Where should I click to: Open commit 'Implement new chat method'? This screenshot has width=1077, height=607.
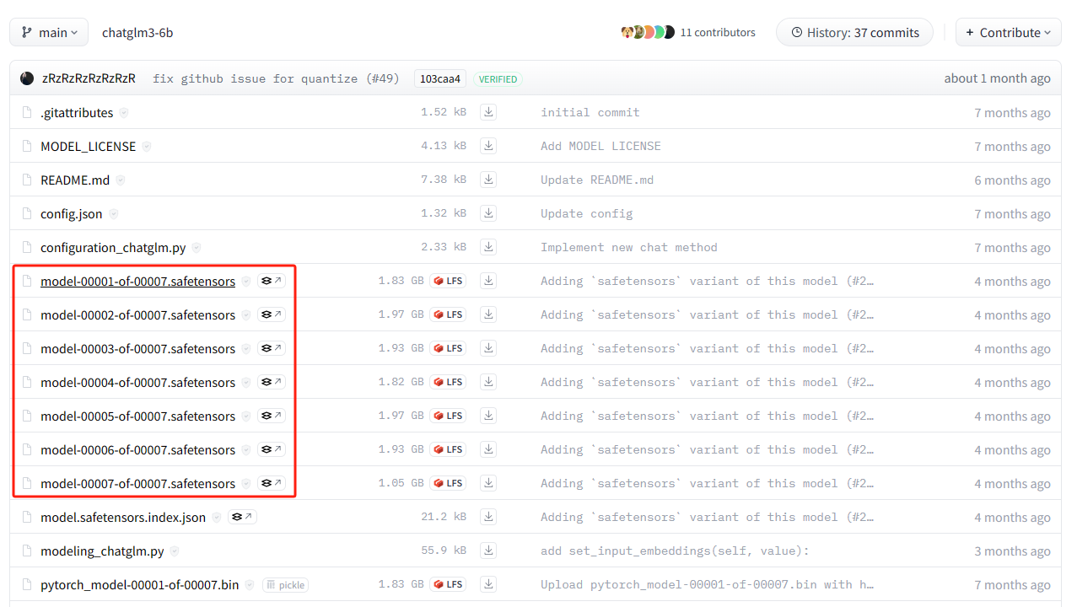629,247
